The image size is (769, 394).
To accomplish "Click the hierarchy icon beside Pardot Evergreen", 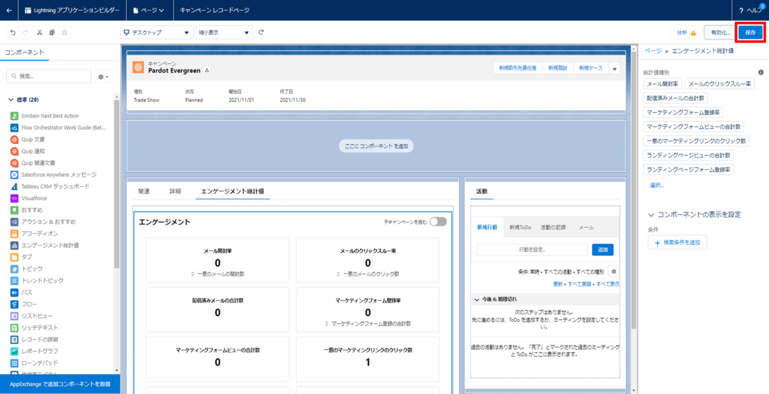I will click(206, 70).
